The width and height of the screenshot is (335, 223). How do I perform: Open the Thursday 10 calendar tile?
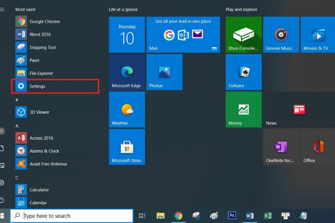(x=127, y=35)
